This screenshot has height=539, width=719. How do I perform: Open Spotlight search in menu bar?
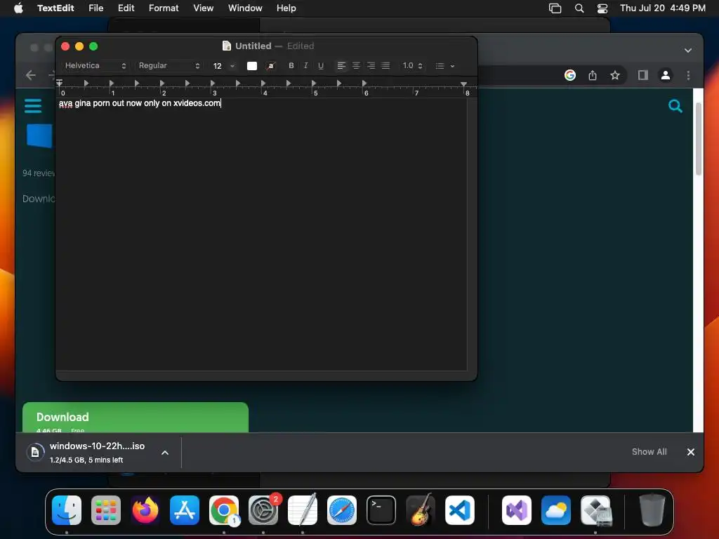pyautogui.click(x=579, y=8)
